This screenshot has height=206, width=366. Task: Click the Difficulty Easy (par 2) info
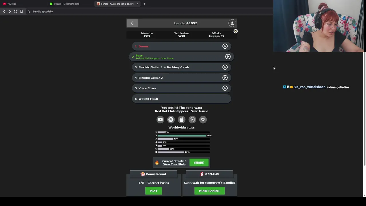click(216, 35)
